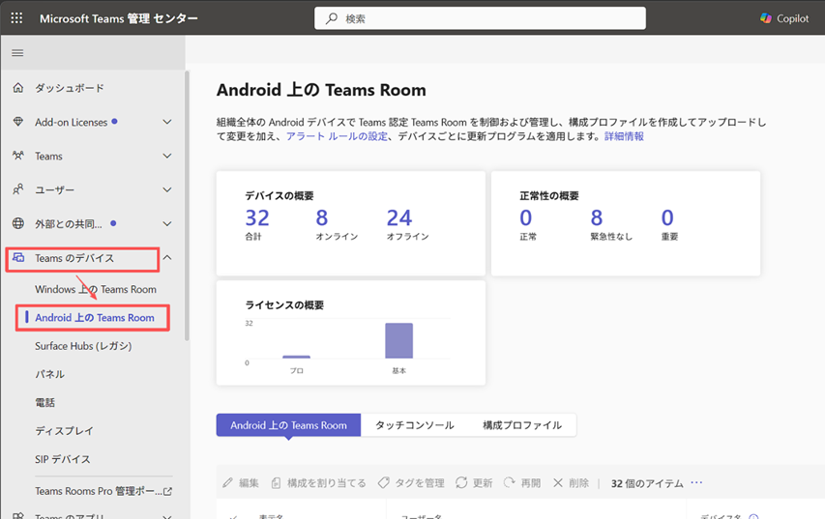825x519 pixels.
Task: Expand the ユーザー section chevron
Action: pyautogui.click(x=167, y=189)
